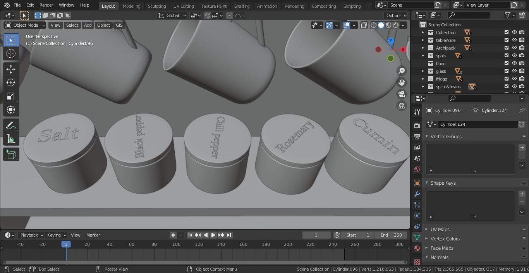
Task: Add a new vertex group
Action: click(522, 148)
